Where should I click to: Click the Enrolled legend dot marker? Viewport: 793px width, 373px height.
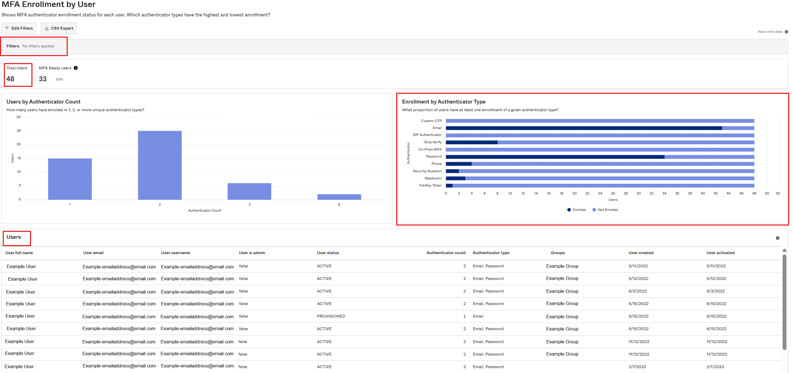pyautogui.click(x=569, y=210)
